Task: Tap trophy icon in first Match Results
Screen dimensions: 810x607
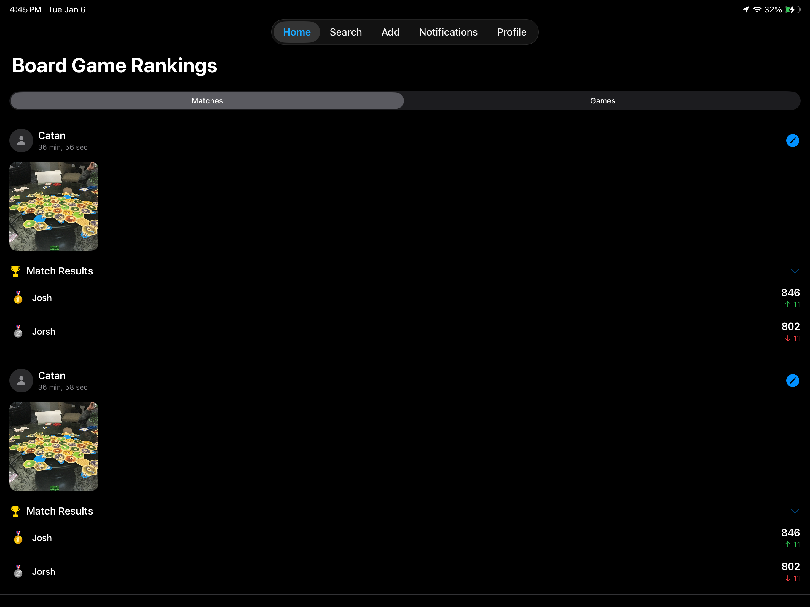Action: pos(15,271)
